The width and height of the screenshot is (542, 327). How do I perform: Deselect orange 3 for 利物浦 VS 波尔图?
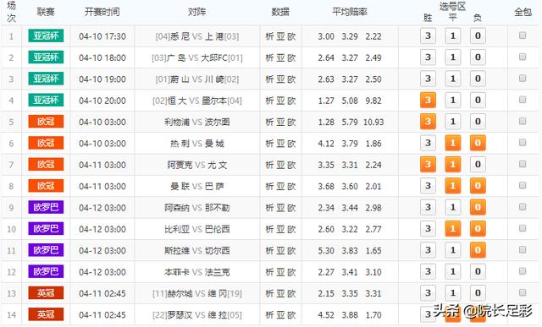click(428, 122)
